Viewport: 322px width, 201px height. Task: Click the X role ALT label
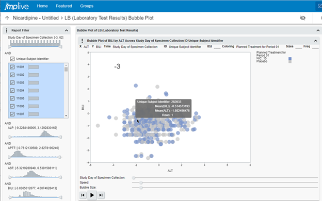pyautogui.click(x=86, y=47)
